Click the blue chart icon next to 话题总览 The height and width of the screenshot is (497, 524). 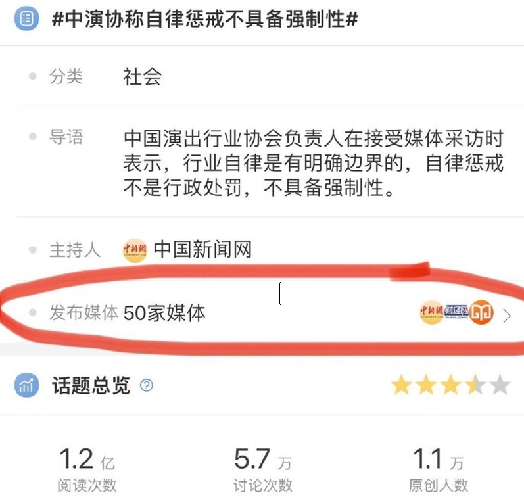pos(26,385)
